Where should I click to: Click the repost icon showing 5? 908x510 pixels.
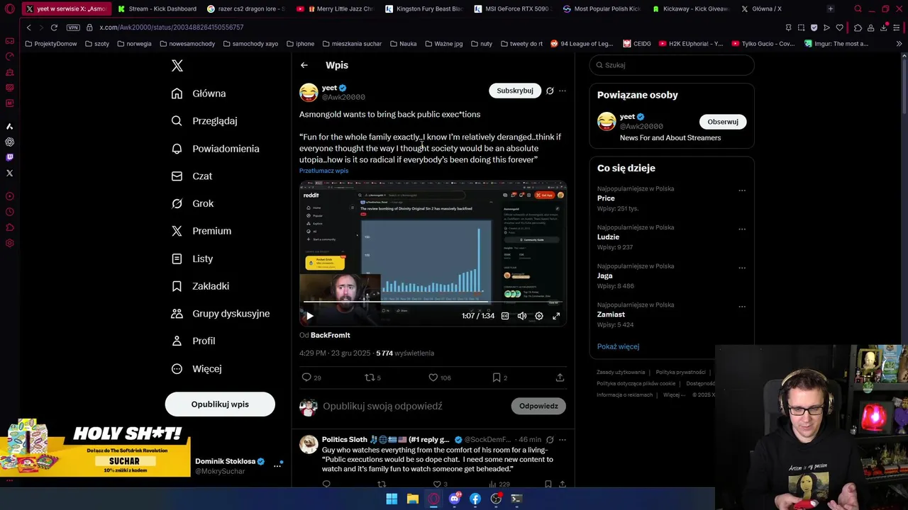pos(372,378)
